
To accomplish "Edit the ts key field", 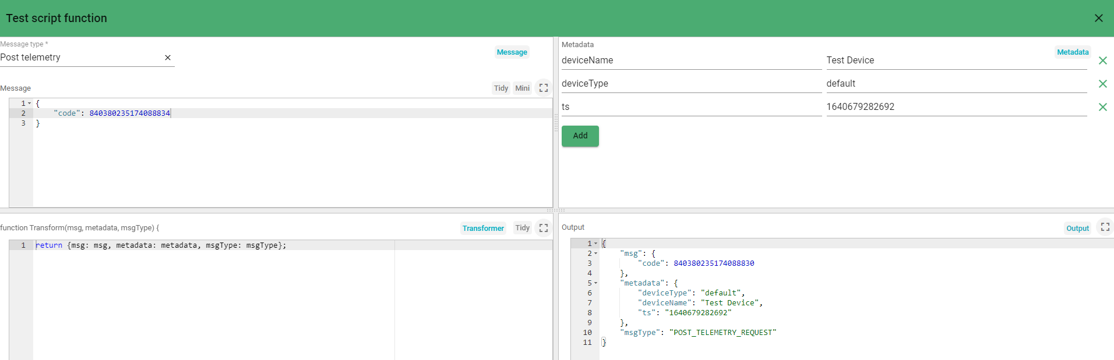I will coord(692,107).
